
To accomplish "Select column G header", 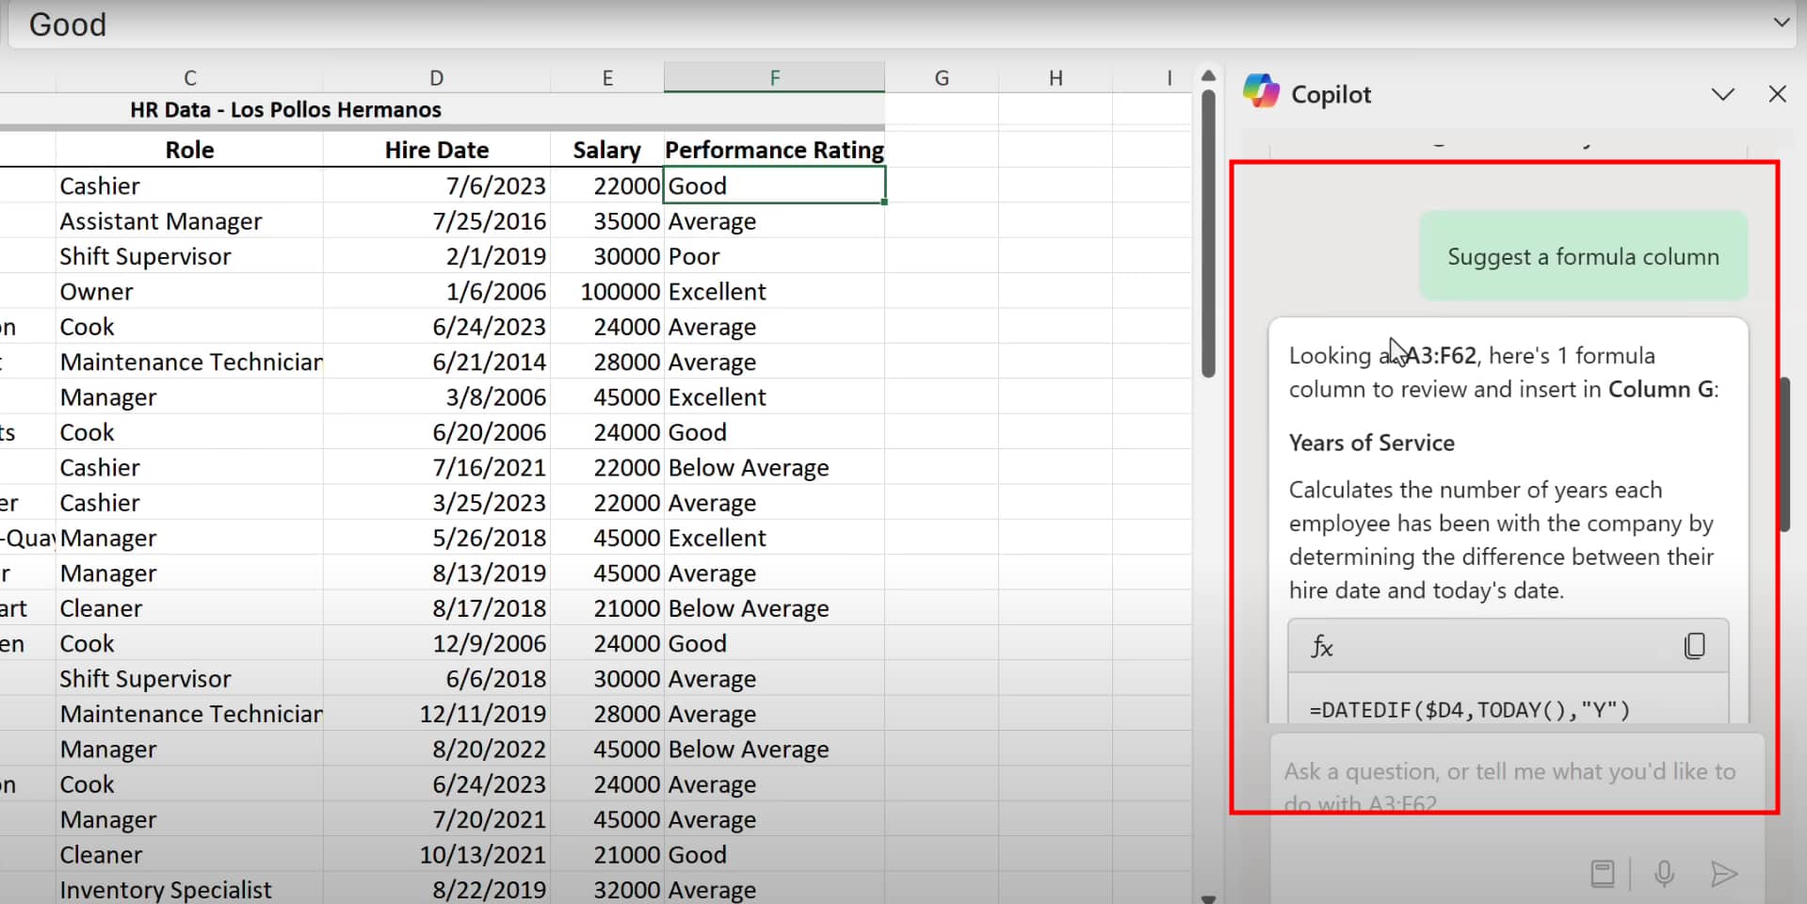I will tap(941, 78).
